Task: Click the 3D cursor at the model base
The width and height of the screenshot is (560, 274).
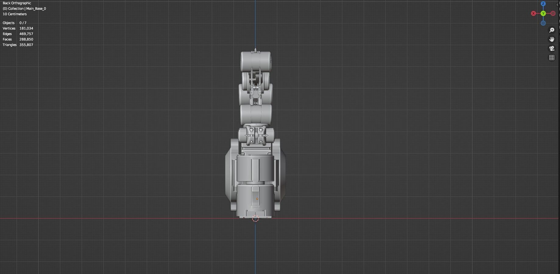Action: (x=255, y=218)
